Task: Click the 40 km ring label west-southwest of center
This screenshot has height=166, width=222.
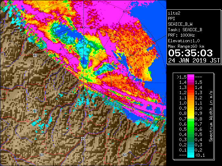Action: [x=35, y=111]
